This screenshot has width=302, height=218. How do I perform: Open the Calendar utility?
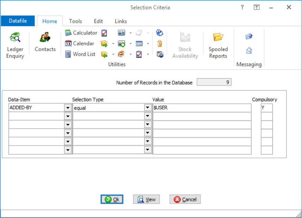(x=79, y=44)
